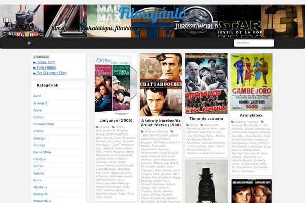The height and width of the screenshot is (203, 305).
Task: Open the Reality-TV category
Action: 41,194
